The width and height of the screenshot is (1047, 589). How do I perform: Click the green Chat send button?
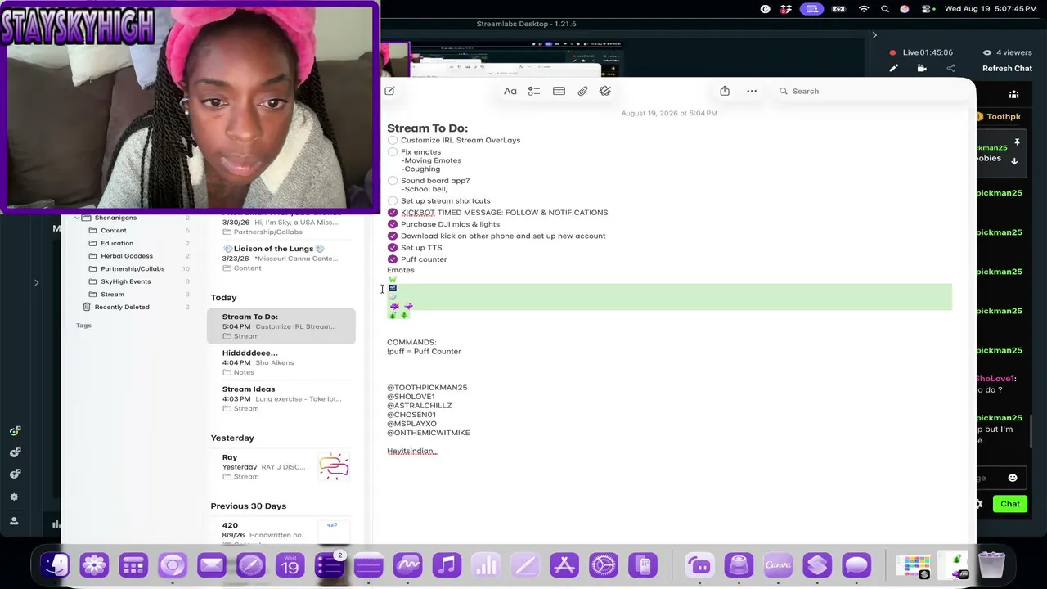pyautogui.click(x=1010, y=504)
